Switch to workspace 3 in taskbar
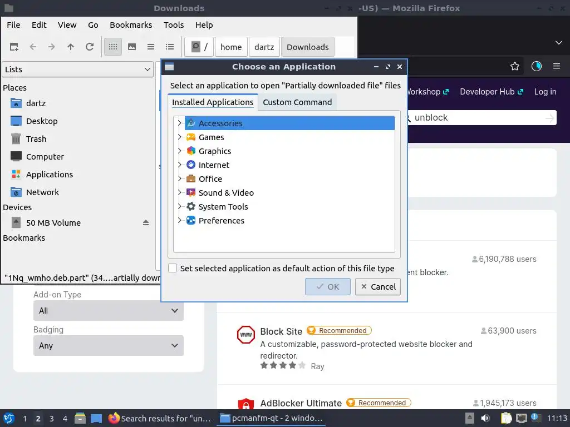 point(52,418)
